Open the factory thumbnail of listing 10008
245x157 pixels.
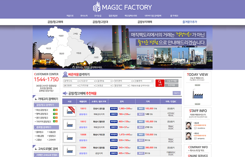pos(70,137)
